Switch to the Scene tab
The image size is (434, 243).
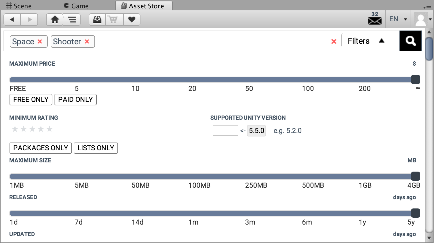point(19,6)
